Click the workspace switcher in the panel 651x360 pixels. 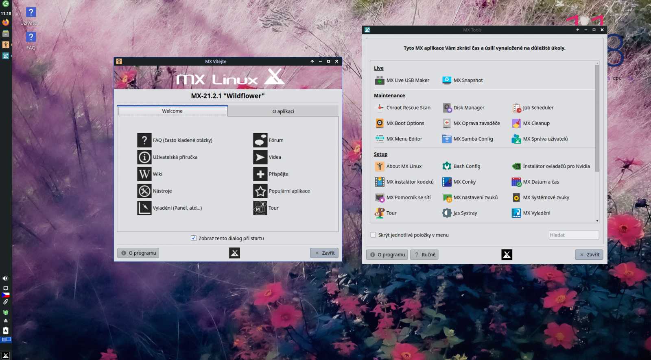click(6, 339)
